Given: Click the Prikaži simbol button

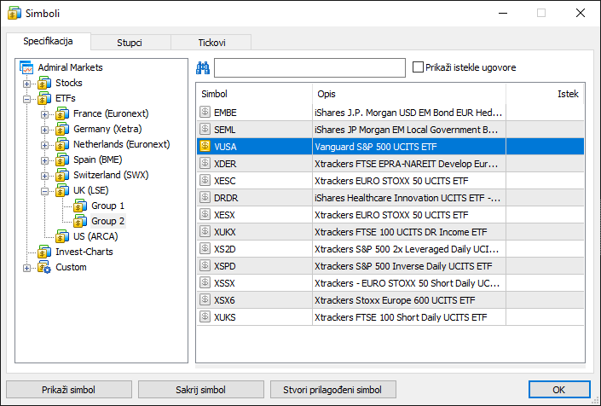Looking at the screenshot, I should 69,390.
